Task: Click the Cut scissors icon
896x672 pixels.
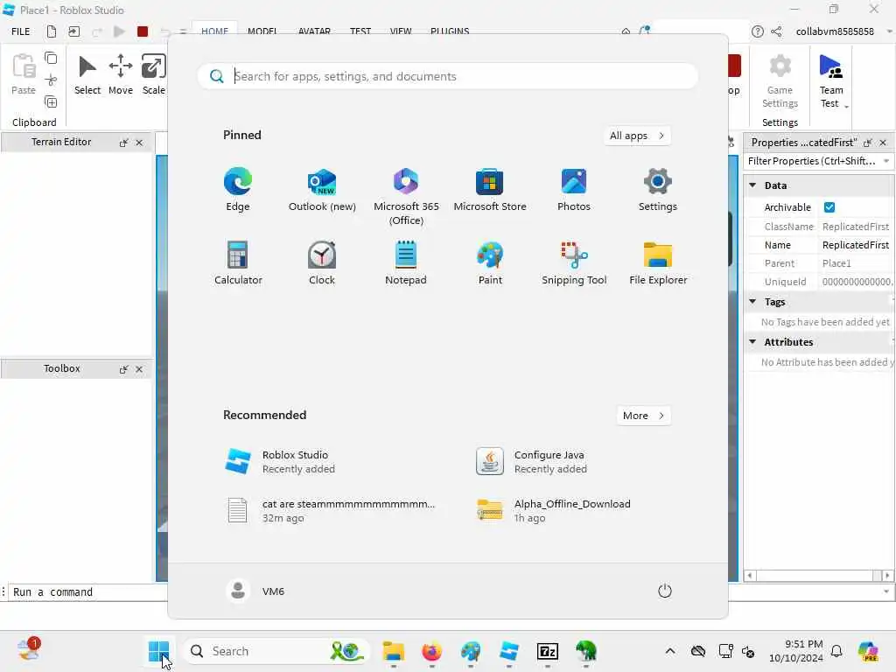Action: [51, 80]
